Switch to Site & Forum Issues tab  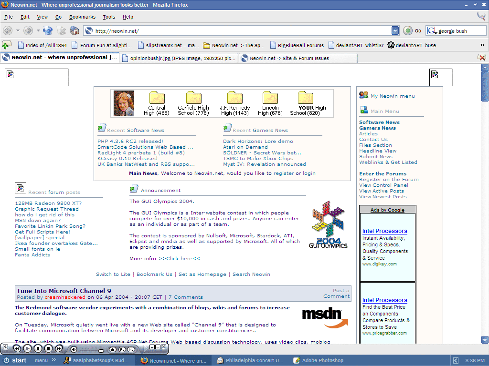coord(298,58)
